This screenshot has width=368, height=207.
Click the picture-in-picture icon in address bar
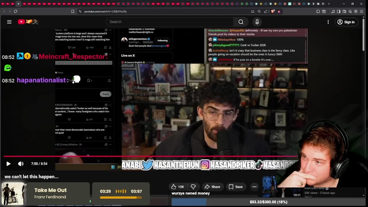(253, 11)
